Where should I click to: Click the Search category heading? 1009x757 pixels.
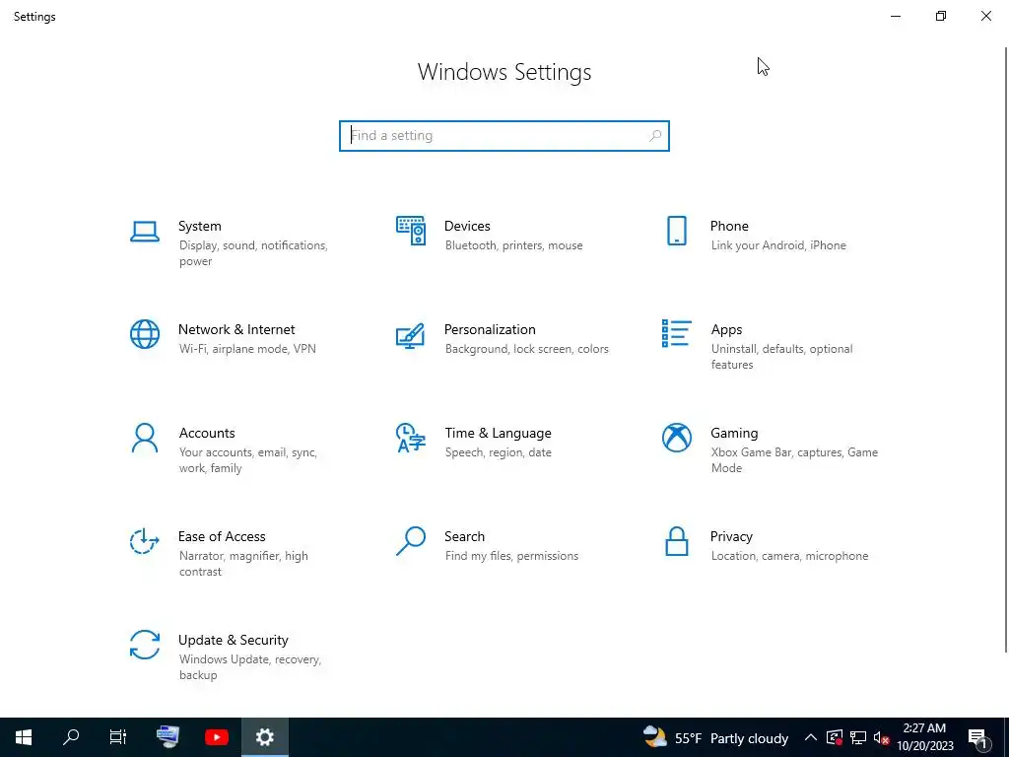pos(465,537)
